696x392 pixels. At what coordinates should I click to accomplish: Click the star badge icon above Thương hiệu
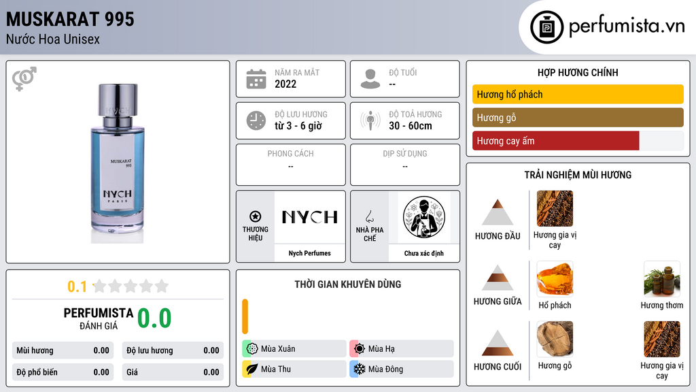click(256, 216)
